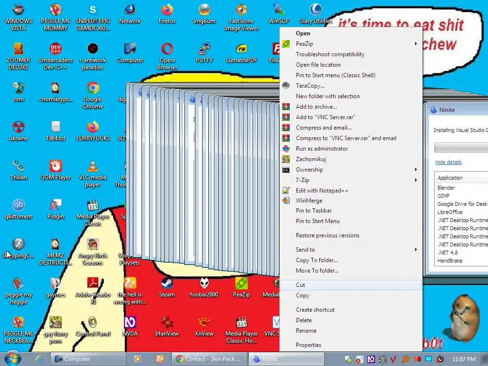Open FastStone Image Viewer shortcut
This screenshot has width=488, height=366.
click(241, 17)
